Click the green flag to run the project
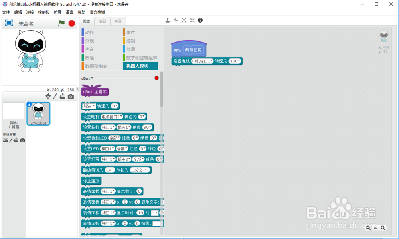The width and height of the screenshot is (399, 239). [x=61, y=23]
